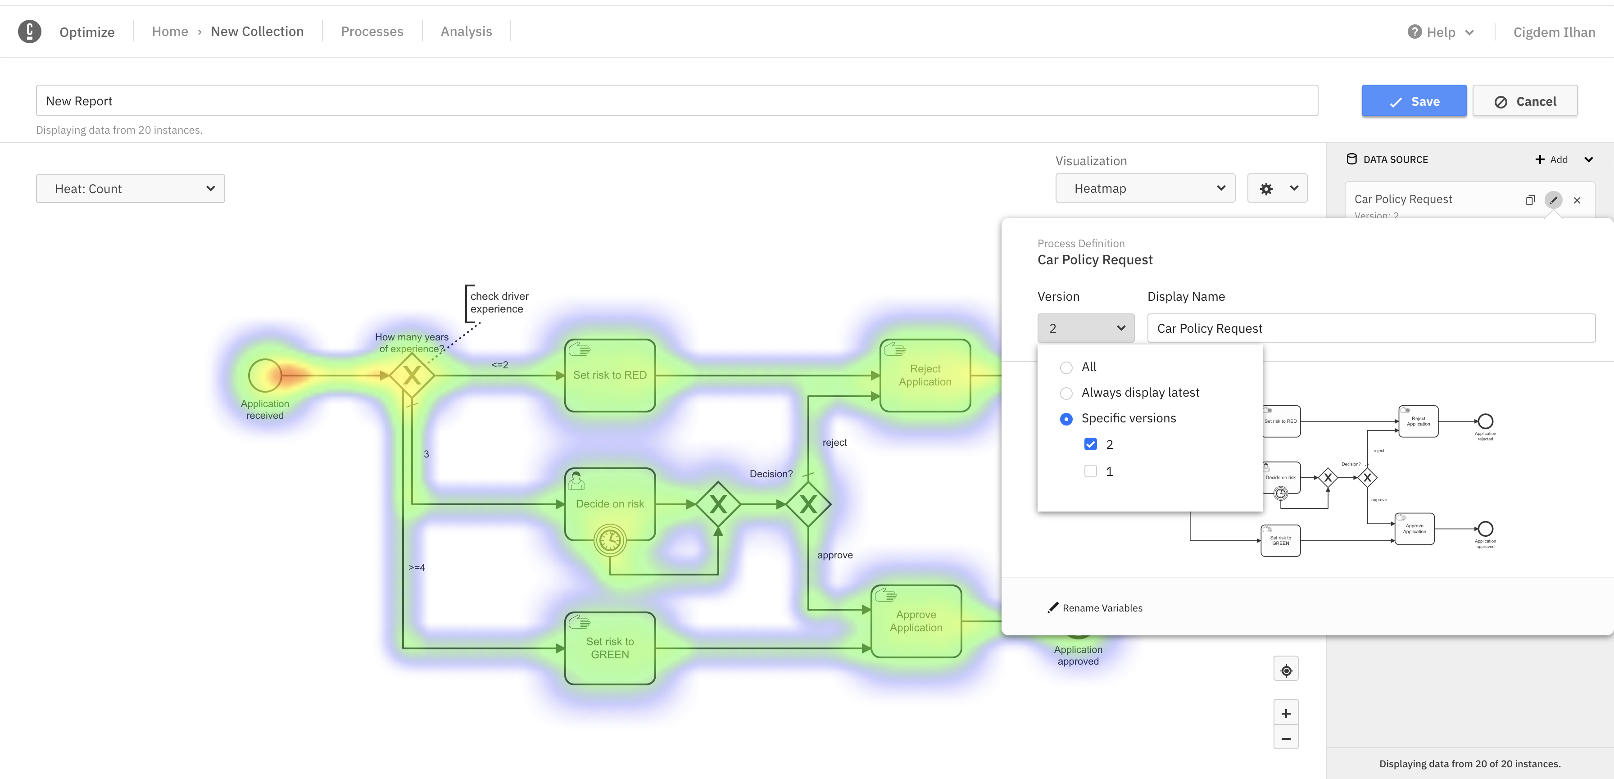Image resolution: width=1614 pixels, height=779 pixels.
Task: Click the Save button
Action: click(x=1414, y=101)
